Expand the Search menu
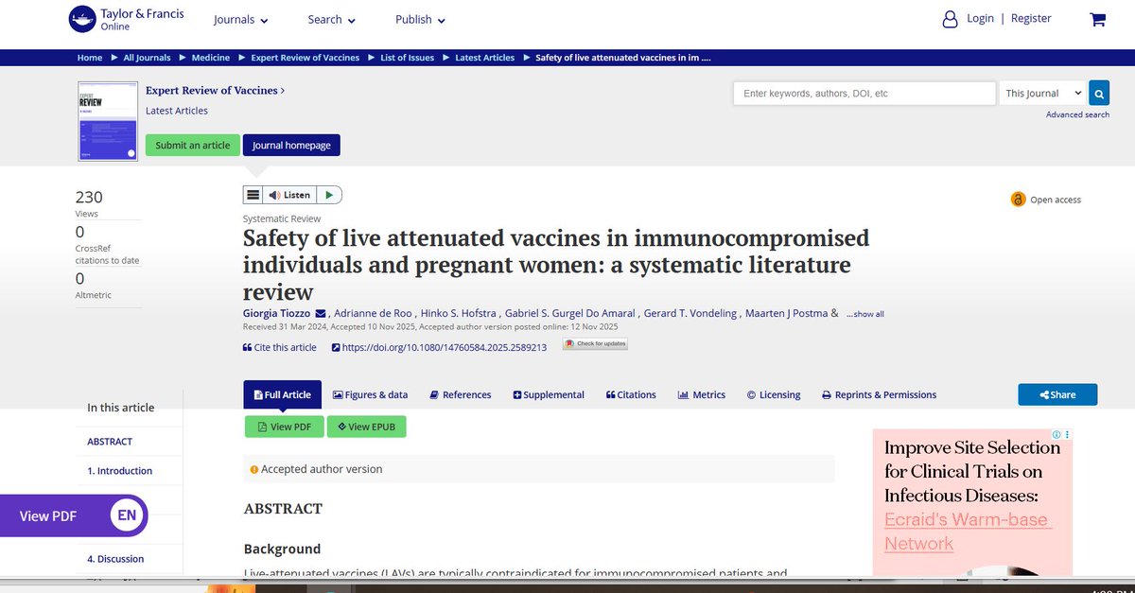The height and width of the screenshot is (593, 1135). point(331,20)
